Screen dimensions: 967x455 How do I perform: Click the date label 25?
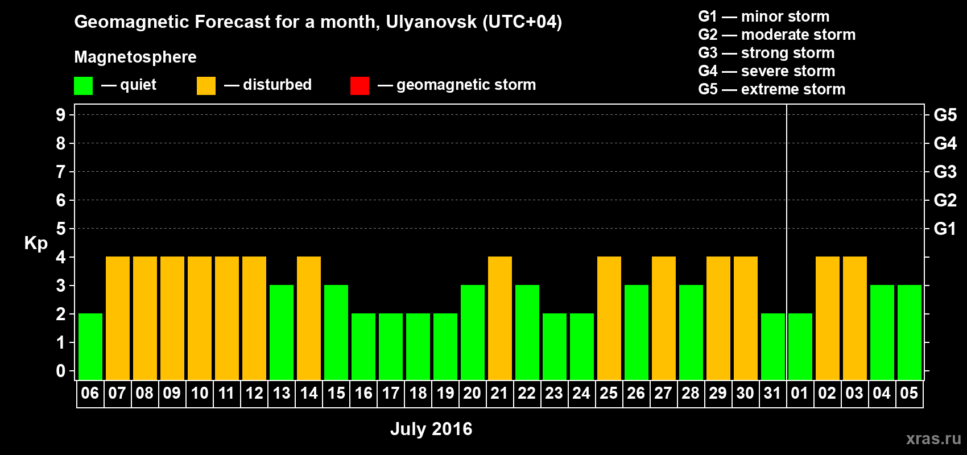[x=609, y=393]
